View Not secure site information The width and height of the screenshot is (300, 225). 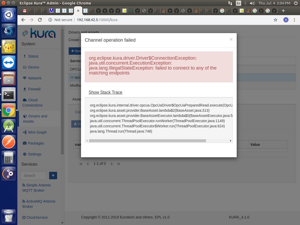[x=60, y=20]
